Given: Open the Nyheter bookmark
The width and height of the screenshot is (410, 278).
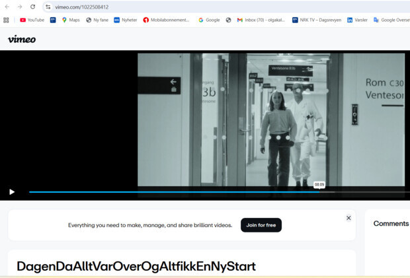Looking at the screenshot, I should pos(126,20).
